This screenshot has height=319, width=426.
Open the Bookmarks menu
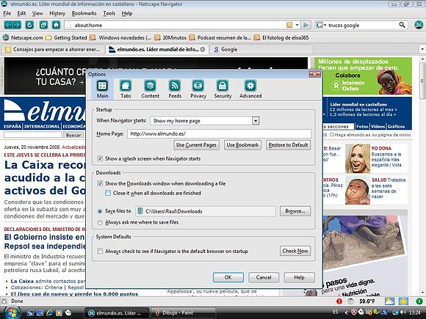tap(84, 13)
